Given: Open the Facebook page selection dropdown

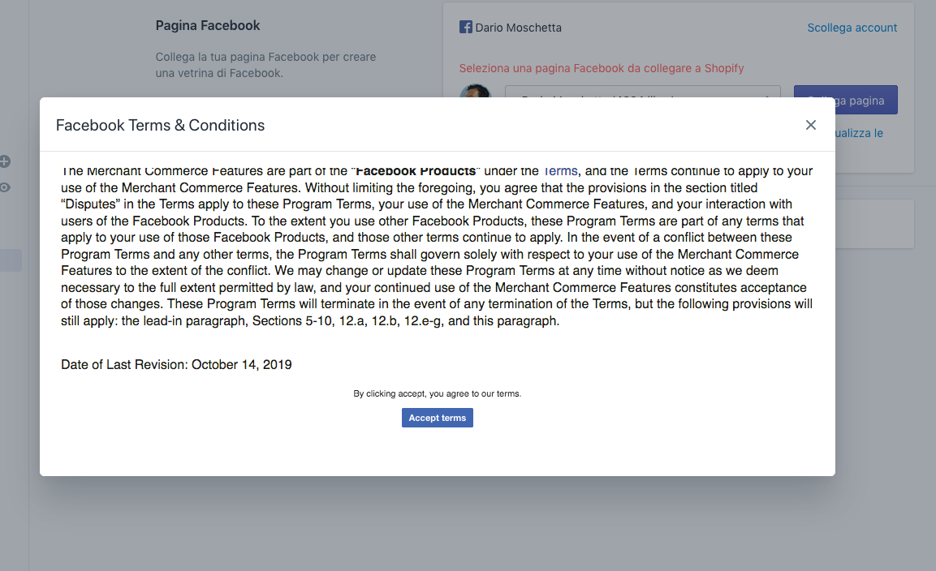Looking at the screenshot, I should tap(642, 92).
